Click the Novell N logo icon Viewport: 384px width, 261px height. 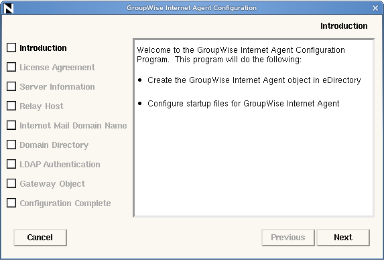tap(9, 8)
